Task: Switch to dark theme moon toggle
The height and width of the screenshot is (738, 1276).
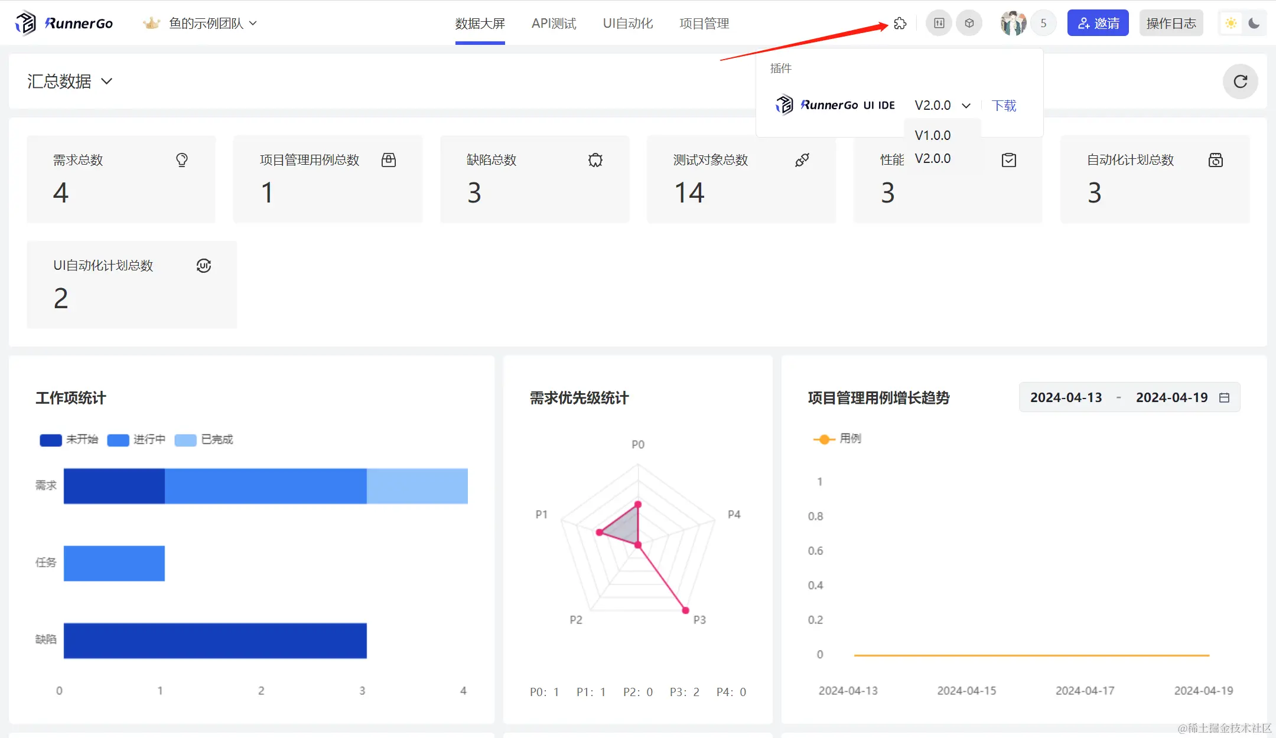Action: pyautogui.click(x=1254, y=24)
